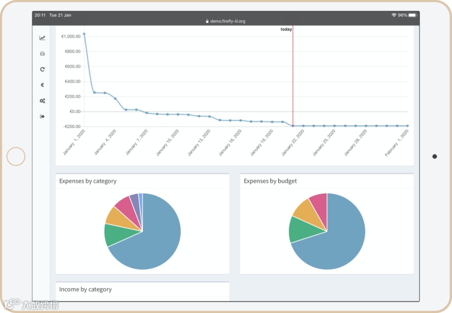Click the €1,000.00 y-axis label

(x=71, y=36)
